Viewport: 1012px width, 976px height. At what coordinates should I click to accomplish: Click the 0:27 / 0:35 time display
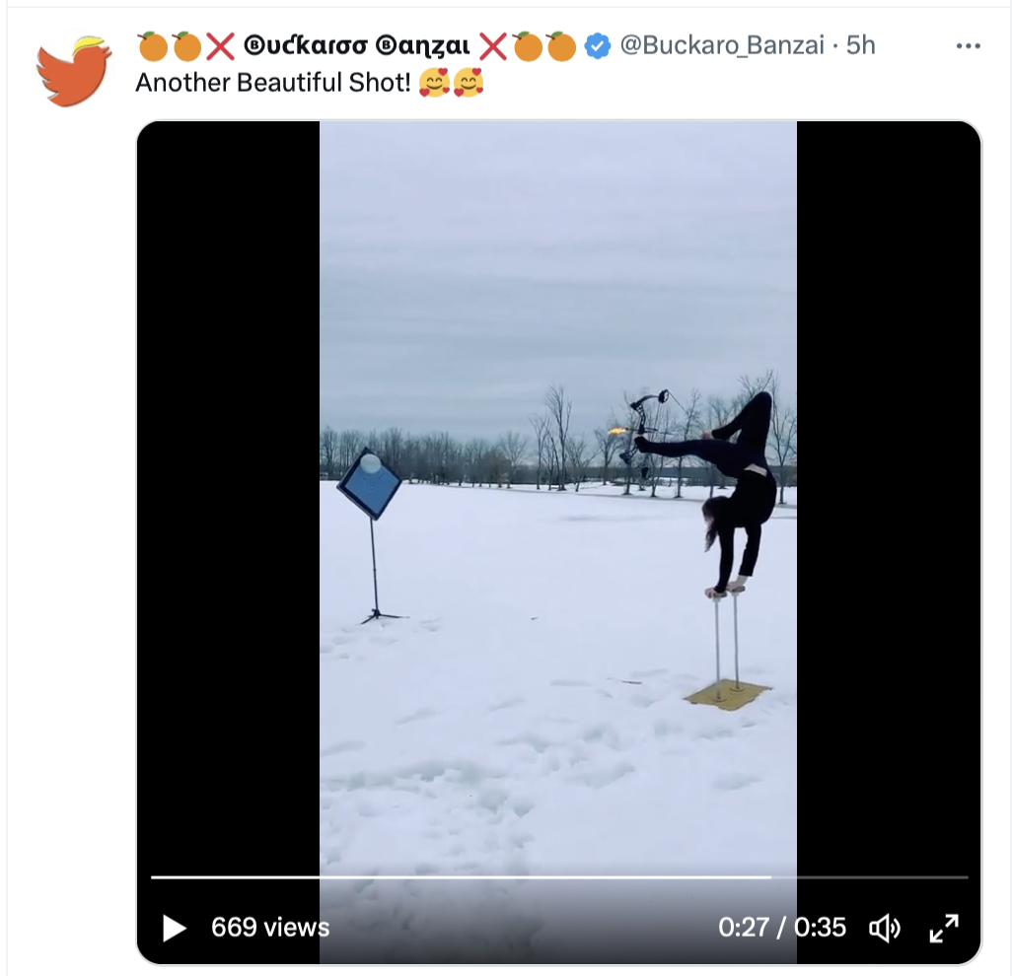(x=781, y=928)
